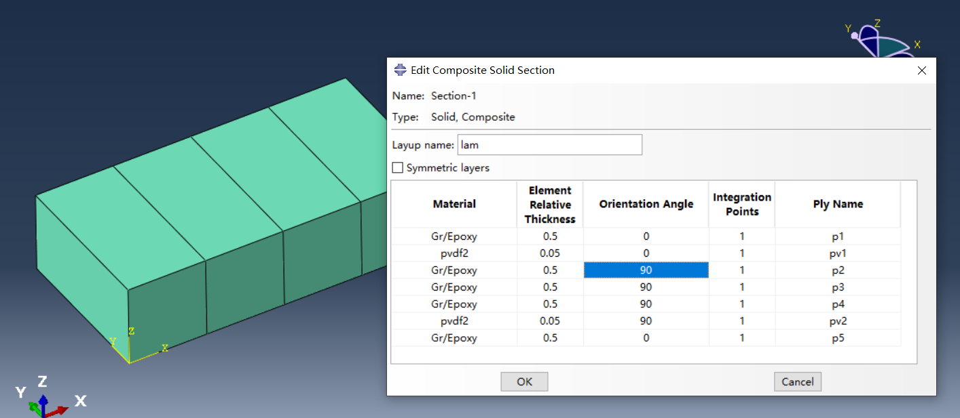Viewport: 960px width, 418px height.
Task: Click the Orientation Angle column header
Action: point(646,204)
